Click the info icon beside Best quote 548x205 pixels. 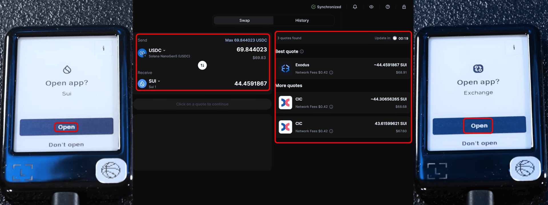(302, 52)
